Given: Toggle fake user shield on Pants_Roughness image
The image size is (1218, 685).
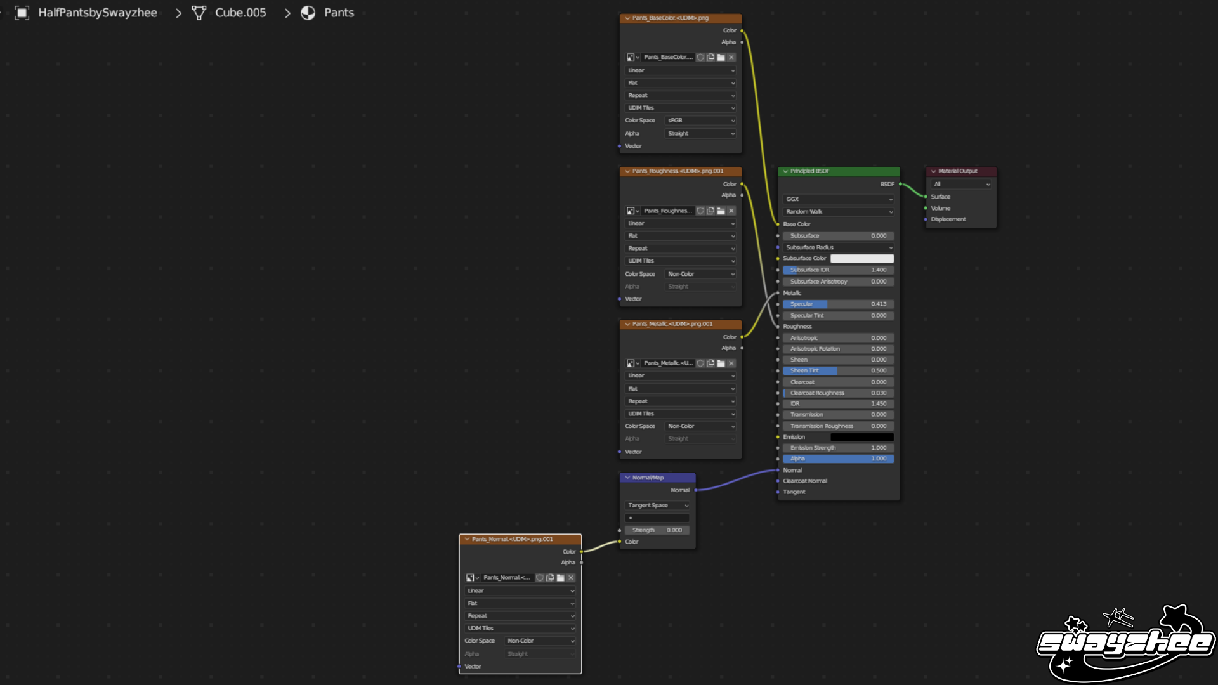Looking at the screenshot, I should tap(700, 211).
